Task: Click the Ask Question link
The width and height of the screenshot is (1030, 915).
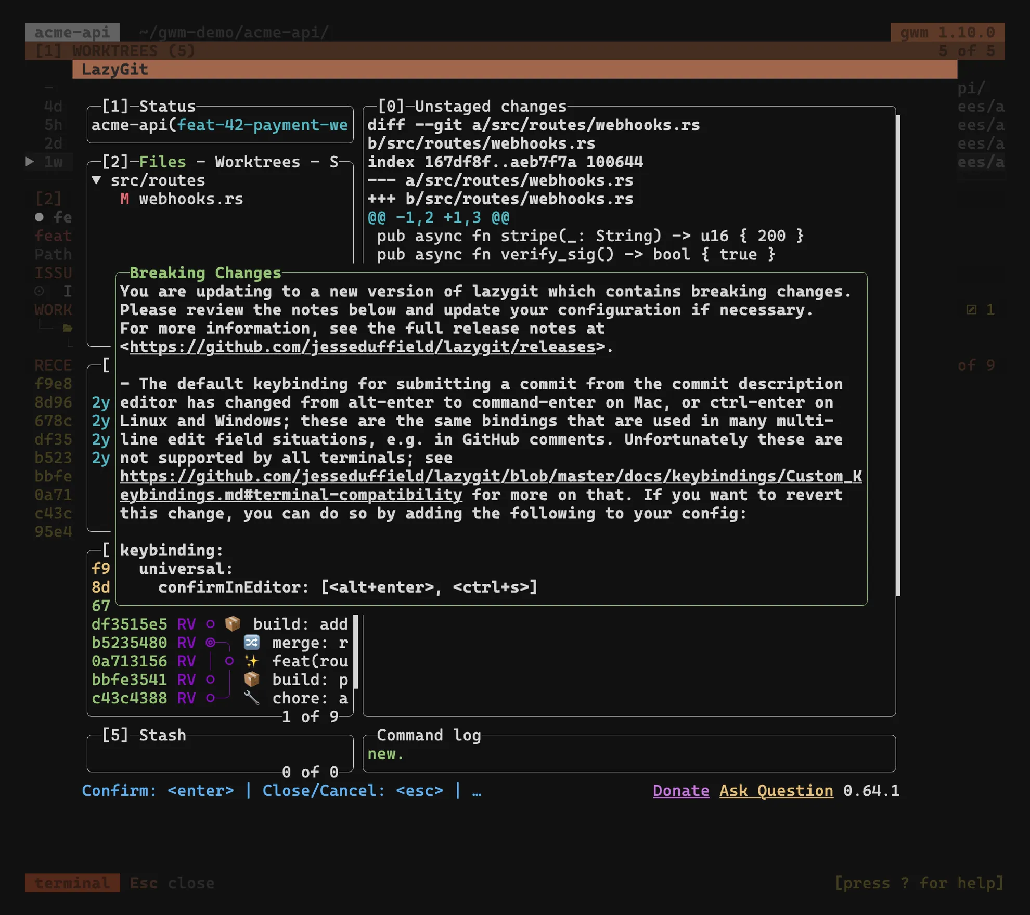Action: [776, 790]
